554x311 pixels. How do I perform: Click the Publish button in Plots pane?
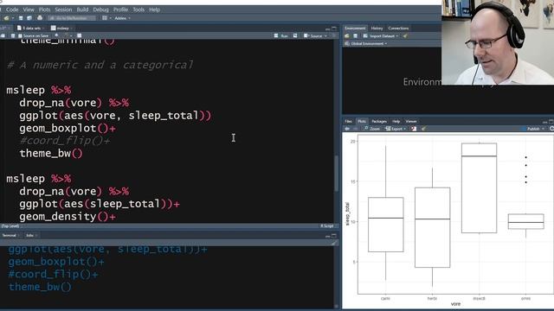pos(531,129)
